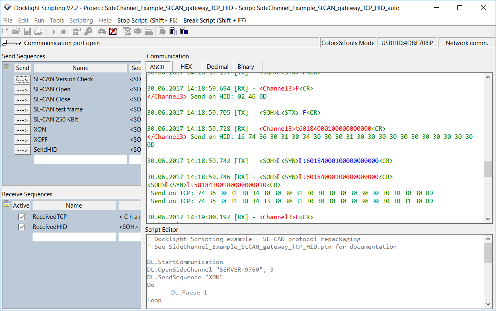Click the keyboard console toolbar icon
496x311 pixels.
click(x=149, y=31)
